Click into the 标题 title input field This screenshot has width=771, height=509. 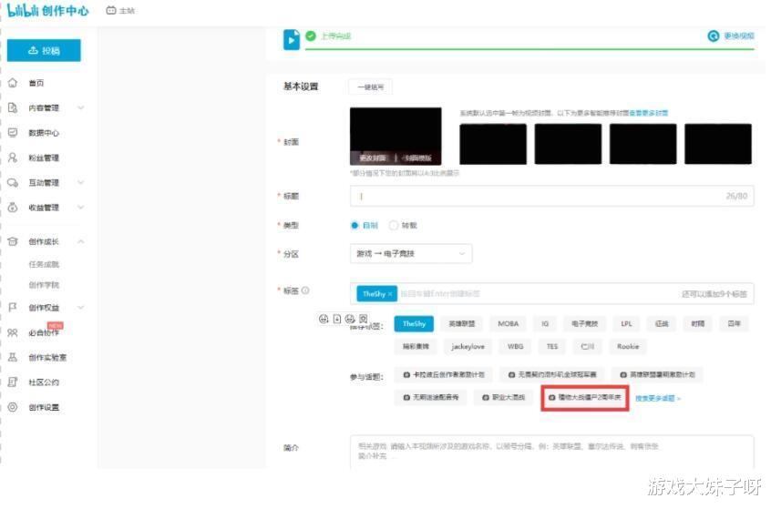tap(551, 196)
